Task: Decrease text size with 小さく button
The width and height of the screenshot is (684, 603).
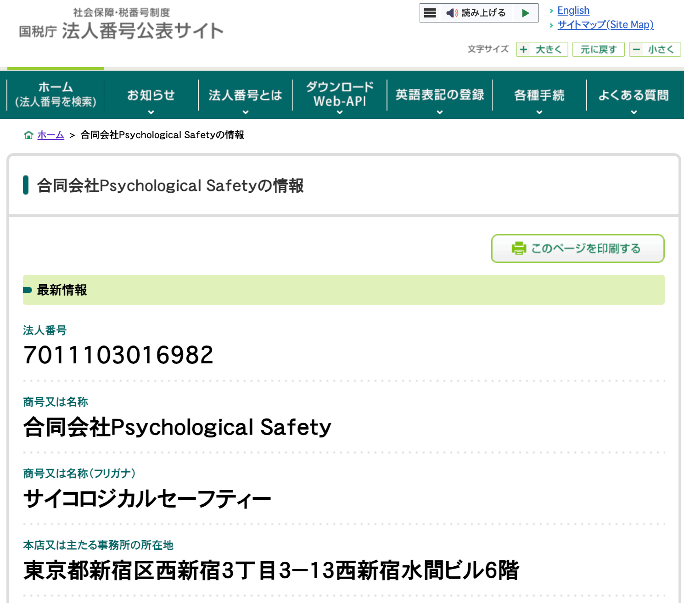Action: (x=655, y=50)
